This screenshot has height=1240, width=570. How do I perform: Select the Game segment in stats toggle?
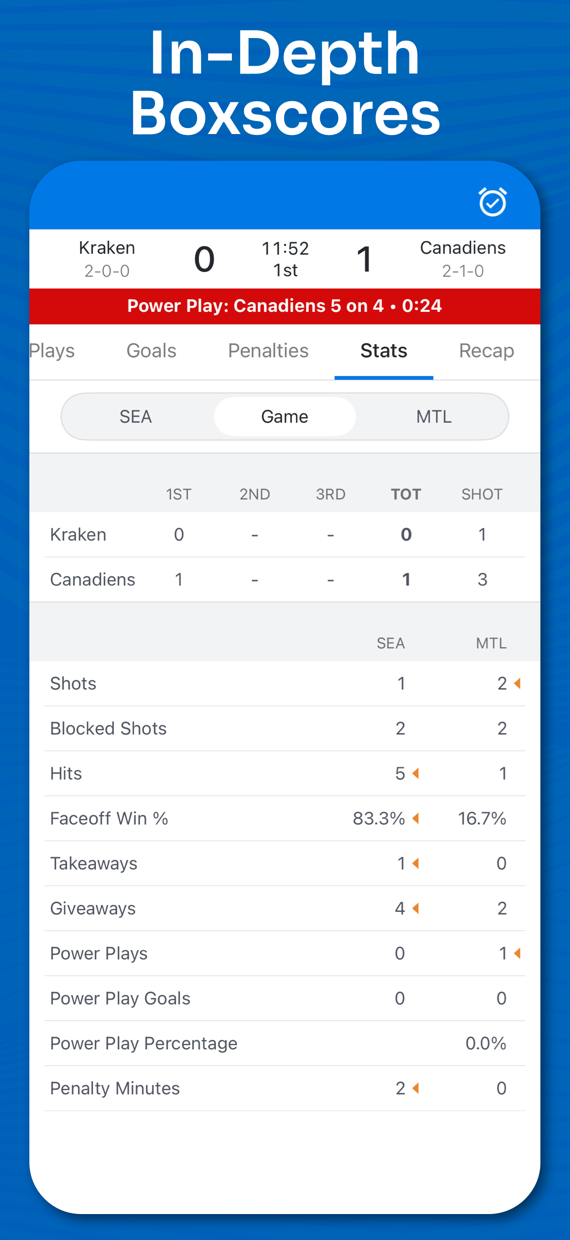pyautogui.click(x=285, y=416)
